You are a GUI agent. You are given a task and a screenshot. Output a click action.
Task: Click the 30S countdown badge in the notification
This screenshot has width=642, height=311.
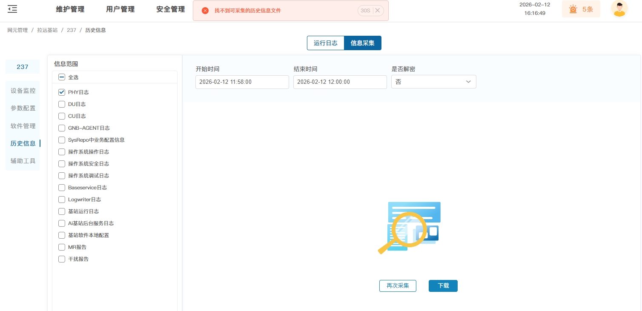coord(364,11)
